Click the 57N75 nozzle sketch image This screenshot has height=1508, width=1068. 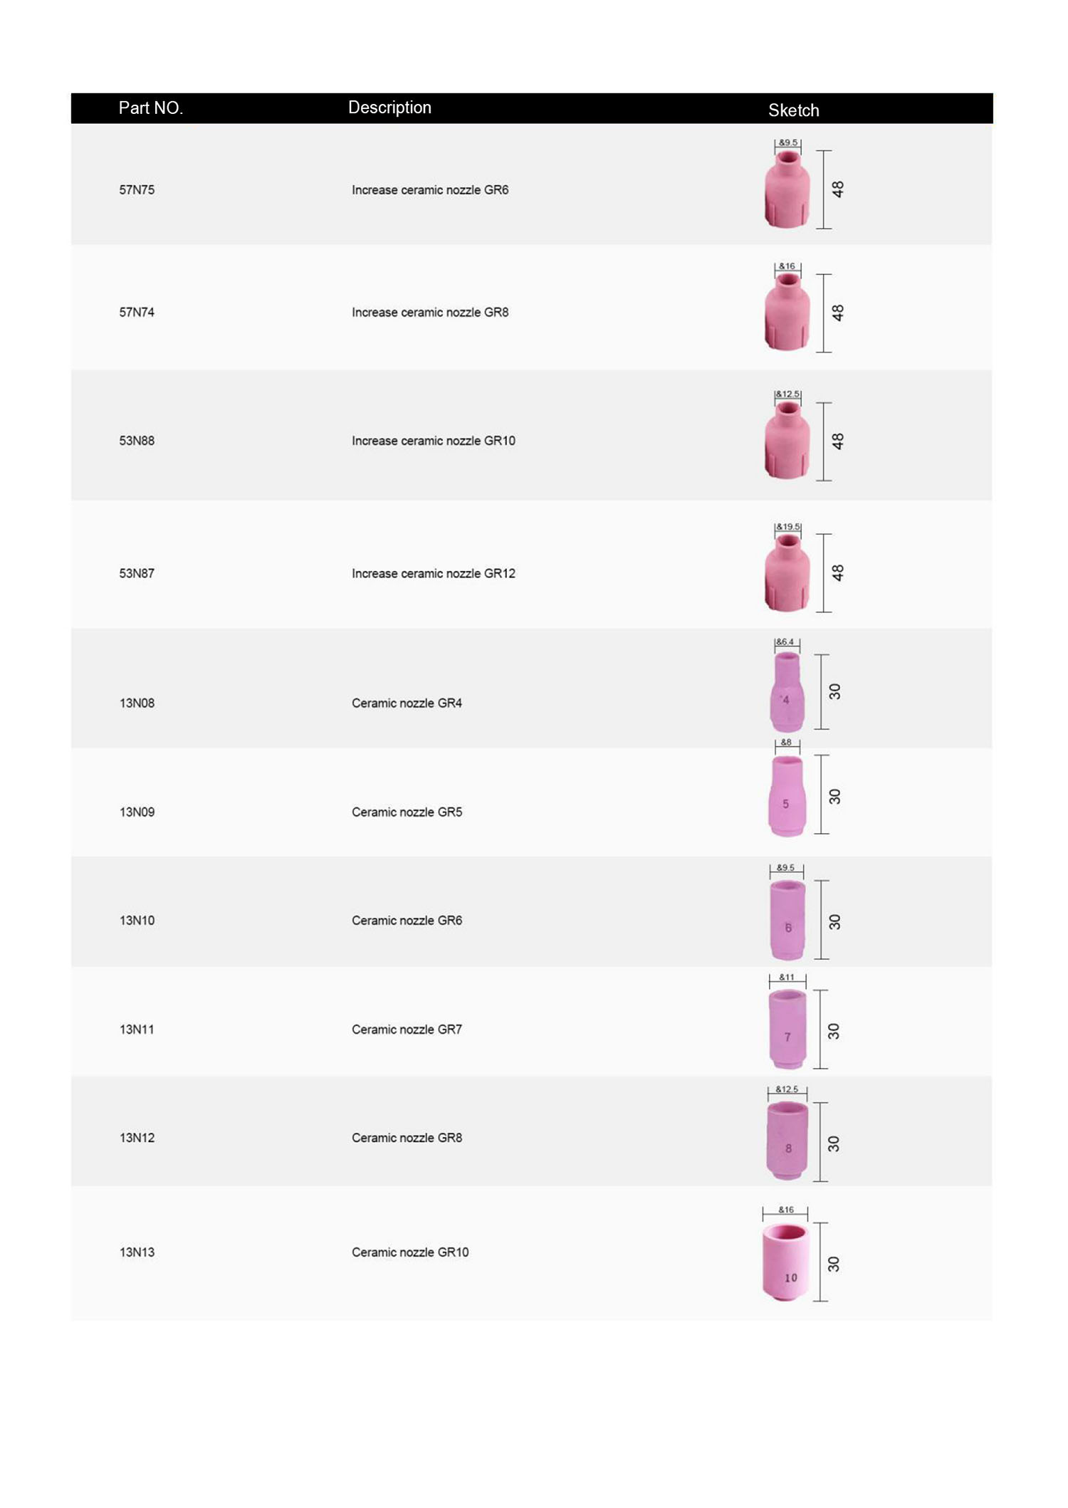(787, 189)
